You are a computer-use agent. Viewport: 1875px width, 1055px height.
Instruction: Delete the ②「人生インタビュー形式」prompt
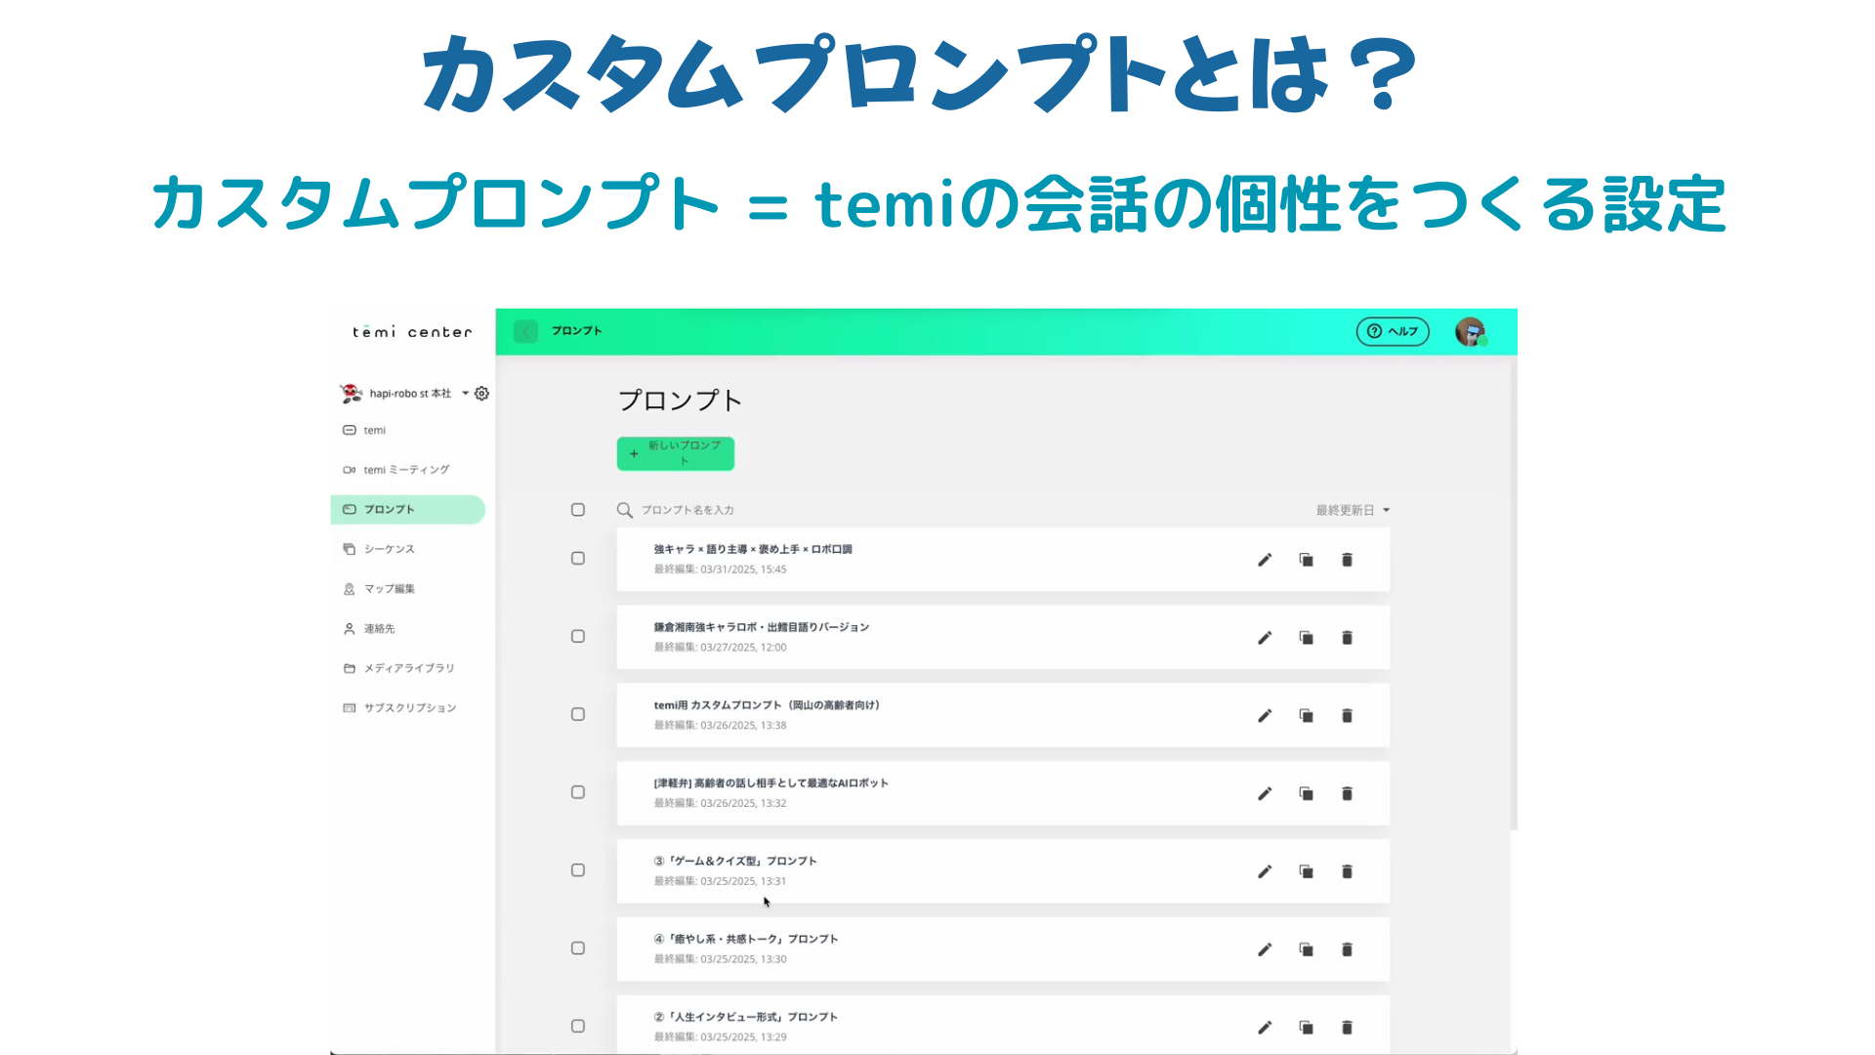(1347, 1028)
